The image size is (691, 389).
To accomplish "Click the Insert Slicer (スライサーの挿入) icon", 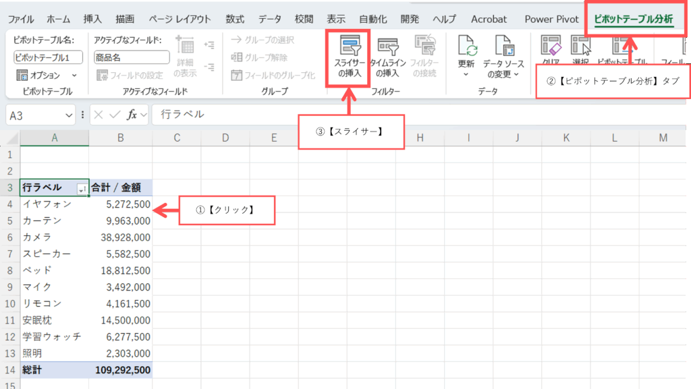I will tap(350, 47).
